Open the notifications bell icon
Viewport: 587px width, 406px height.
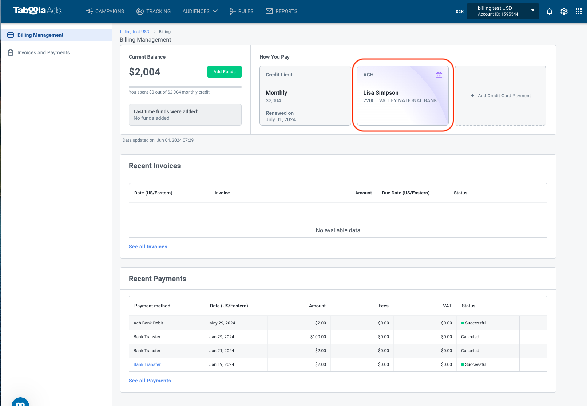pos(550,11)
